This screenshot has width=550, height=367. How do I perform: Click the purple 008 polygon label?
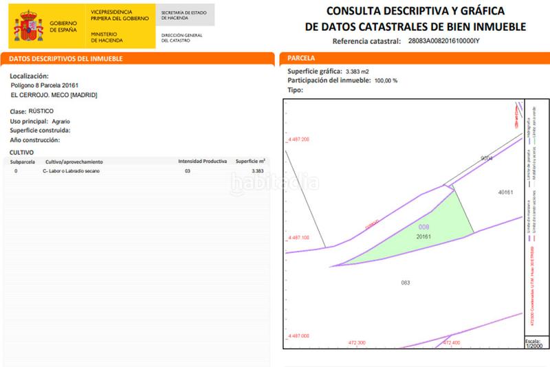pyautogui.click(x=424, y=226)
